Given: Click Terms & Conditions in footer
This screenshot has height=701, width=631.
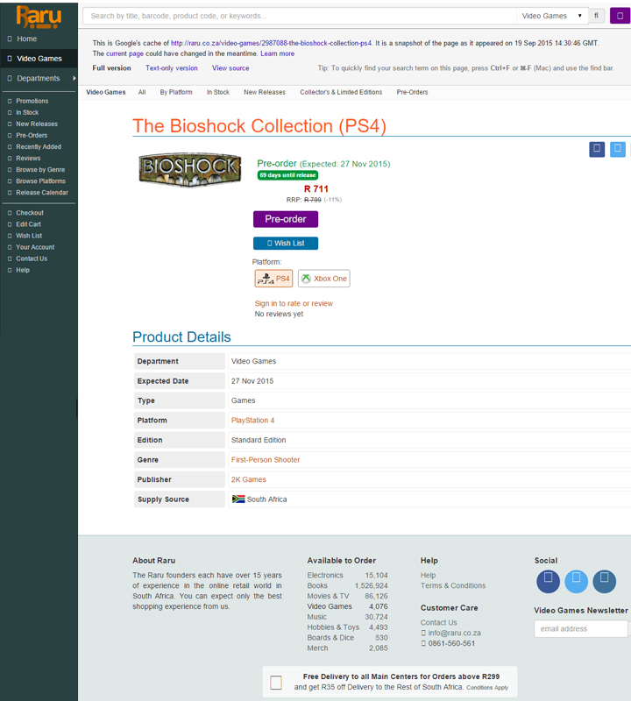Looking at the screenshot, I should coord(453,585).
